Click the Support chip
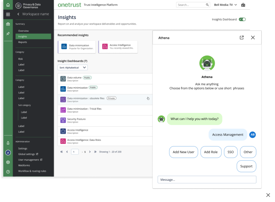The height and width of the screenshot is (202, 275). pos(246,166)
